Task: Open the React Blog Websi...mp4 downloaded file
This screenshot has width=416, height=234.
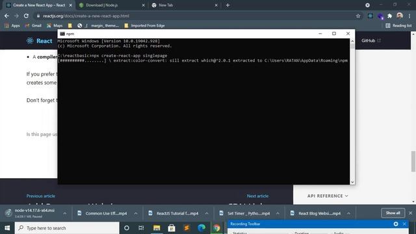Action: pyautogui.click(x=315, y=213)
